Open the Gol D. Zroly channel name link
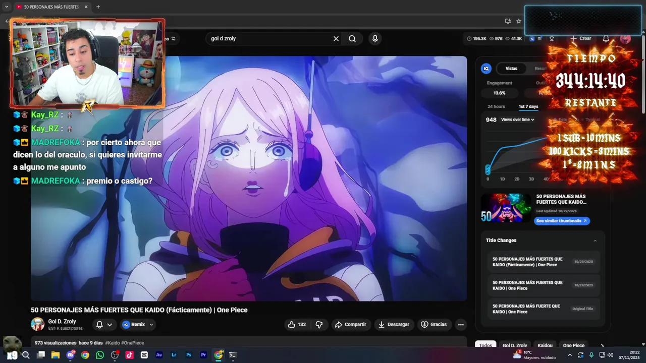The image size is (646, 363). pos(62,322)
